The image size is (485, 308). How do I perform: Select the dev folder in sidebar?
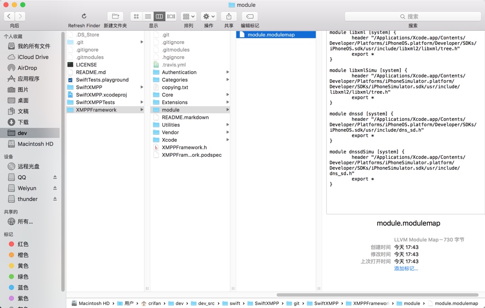[30, 133]
